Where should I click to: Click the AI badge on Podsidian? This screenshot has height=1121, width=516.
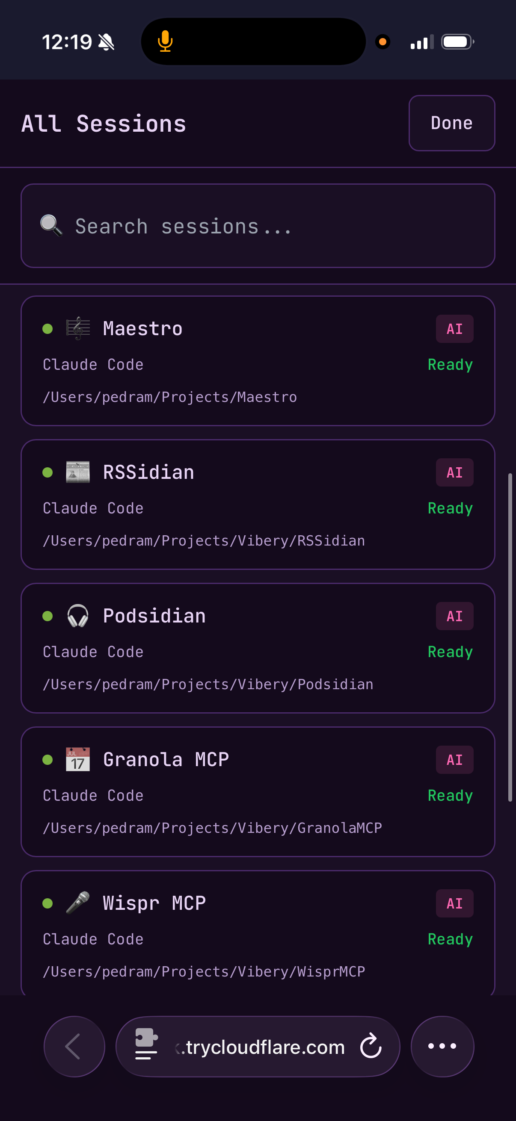(x=454, y=616)
